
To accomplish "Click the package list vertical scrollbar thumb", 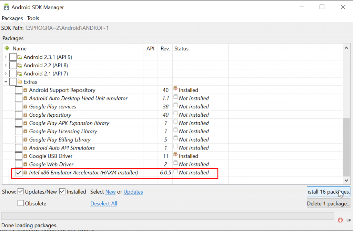I will [x=346, y=147].
